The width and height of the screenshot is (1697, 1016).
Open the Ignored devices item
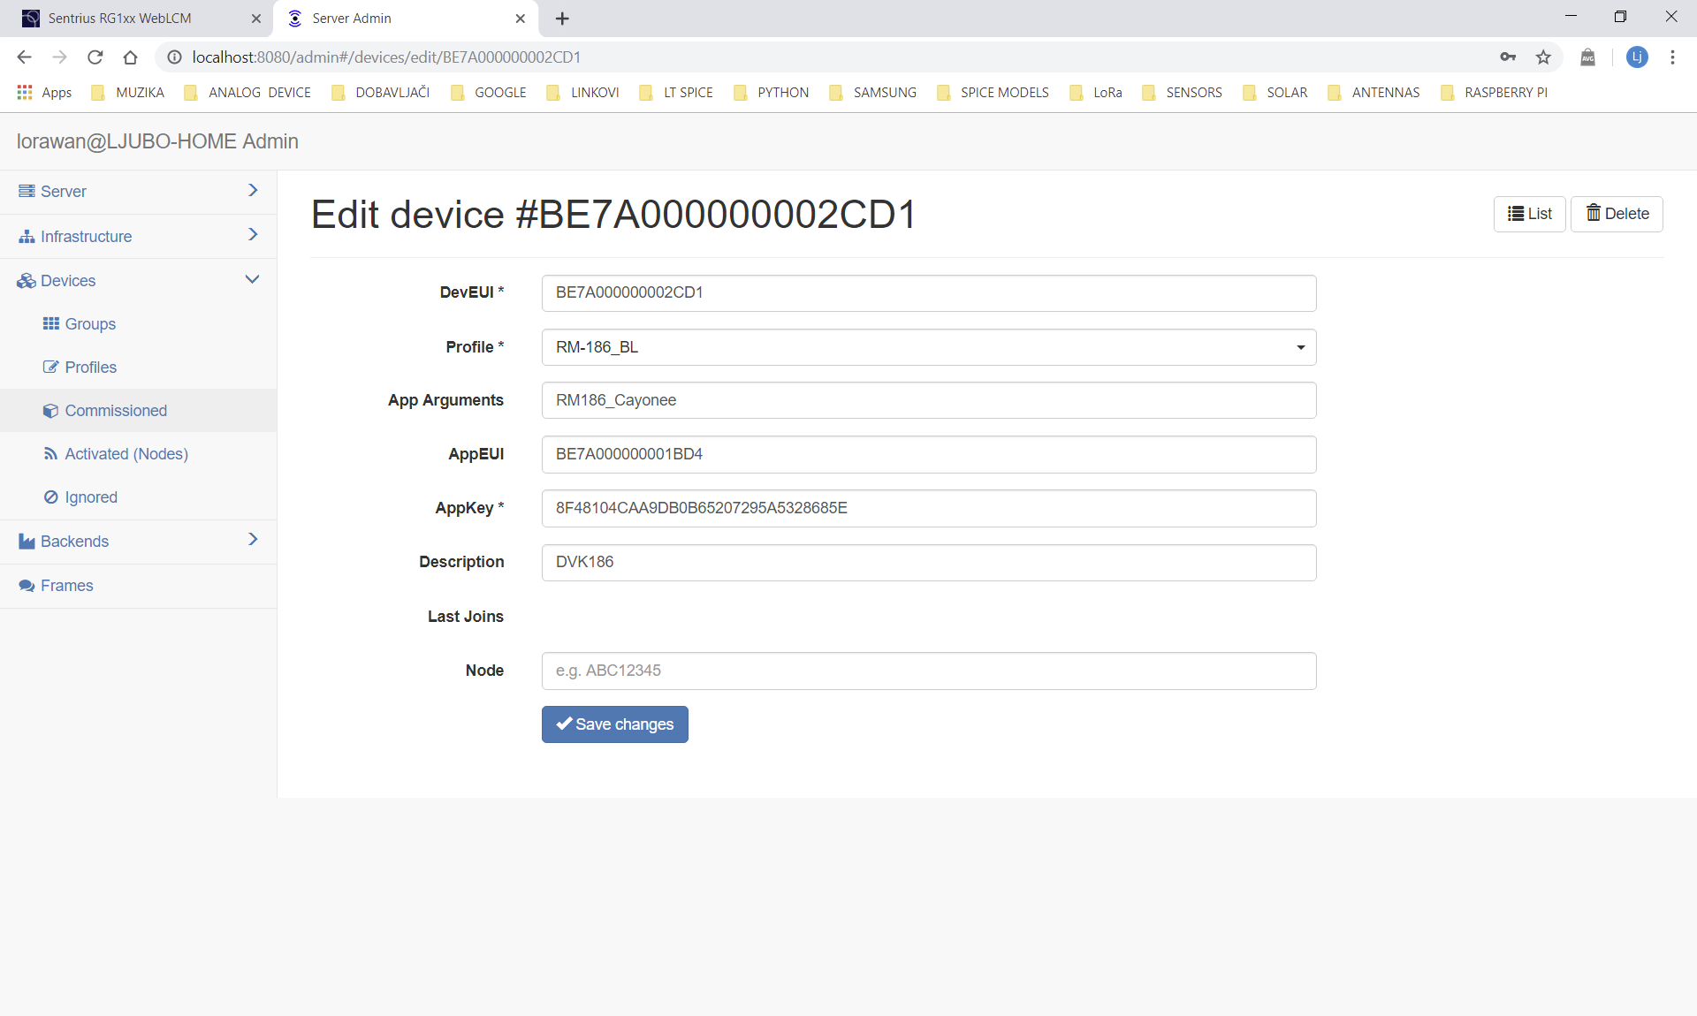coord(80,497)
